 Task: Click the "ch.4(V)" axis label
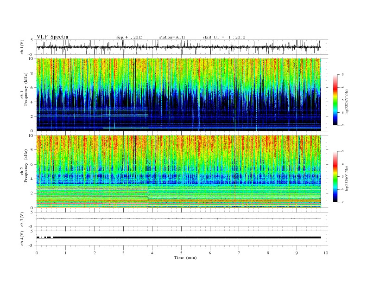22,238
